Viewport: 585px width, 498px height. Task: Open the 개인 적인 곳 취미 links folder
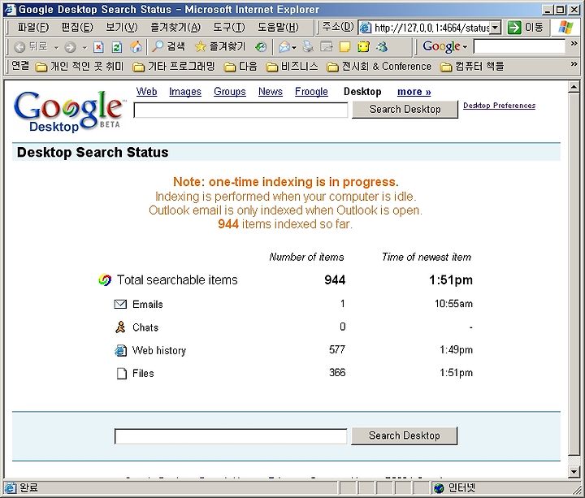79,67
